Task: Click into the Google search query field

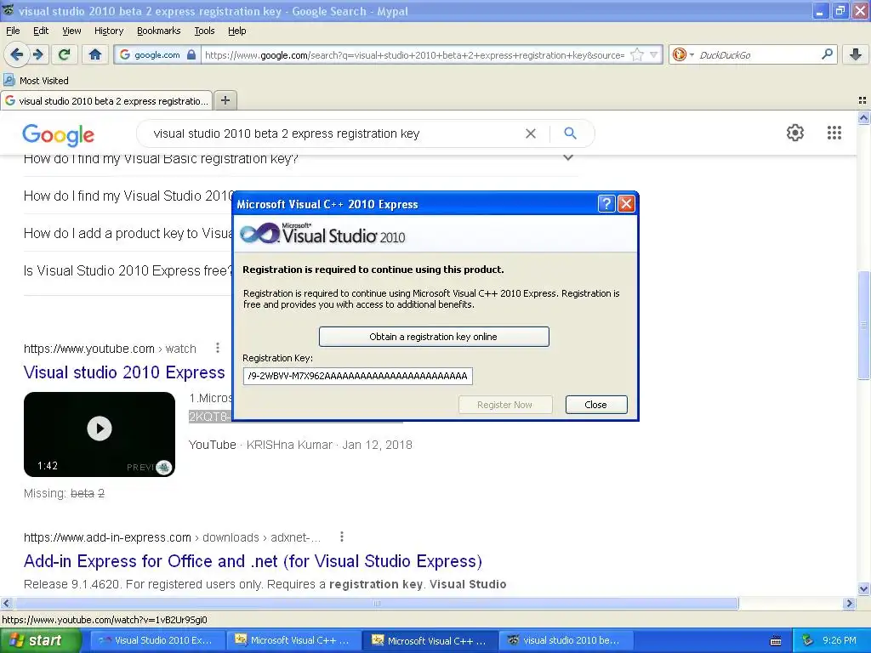Action: (x=333, y=133)
